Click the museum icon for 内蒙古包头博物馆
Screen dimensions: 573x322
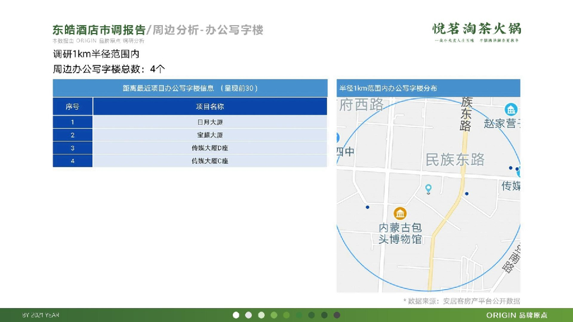(401, 213)
